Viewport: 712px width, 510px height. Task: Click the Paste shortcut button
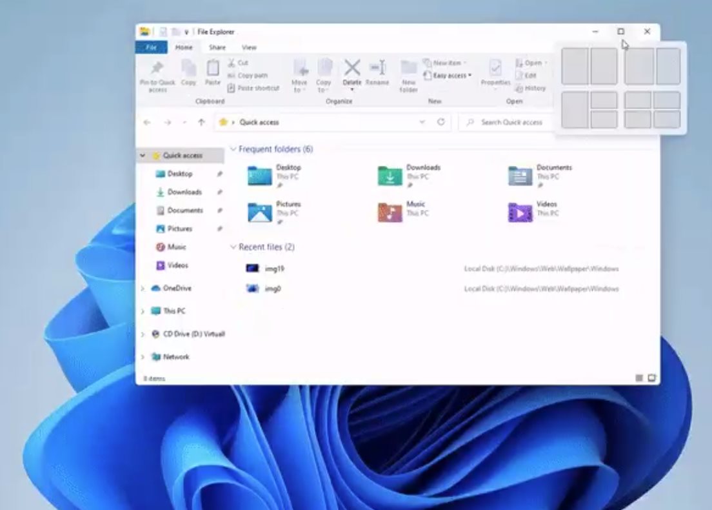pos(253,88)
